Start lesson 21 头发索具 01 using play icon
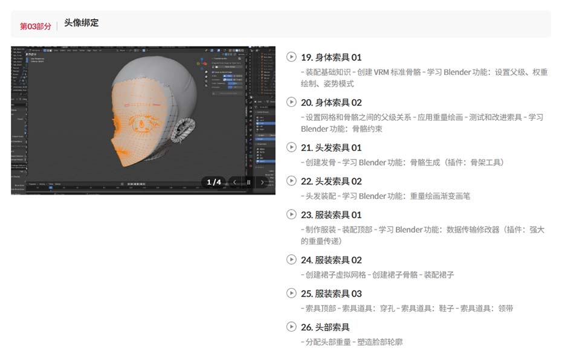The height and width of the screenshot is (357, 562). [x=291, y=147]
